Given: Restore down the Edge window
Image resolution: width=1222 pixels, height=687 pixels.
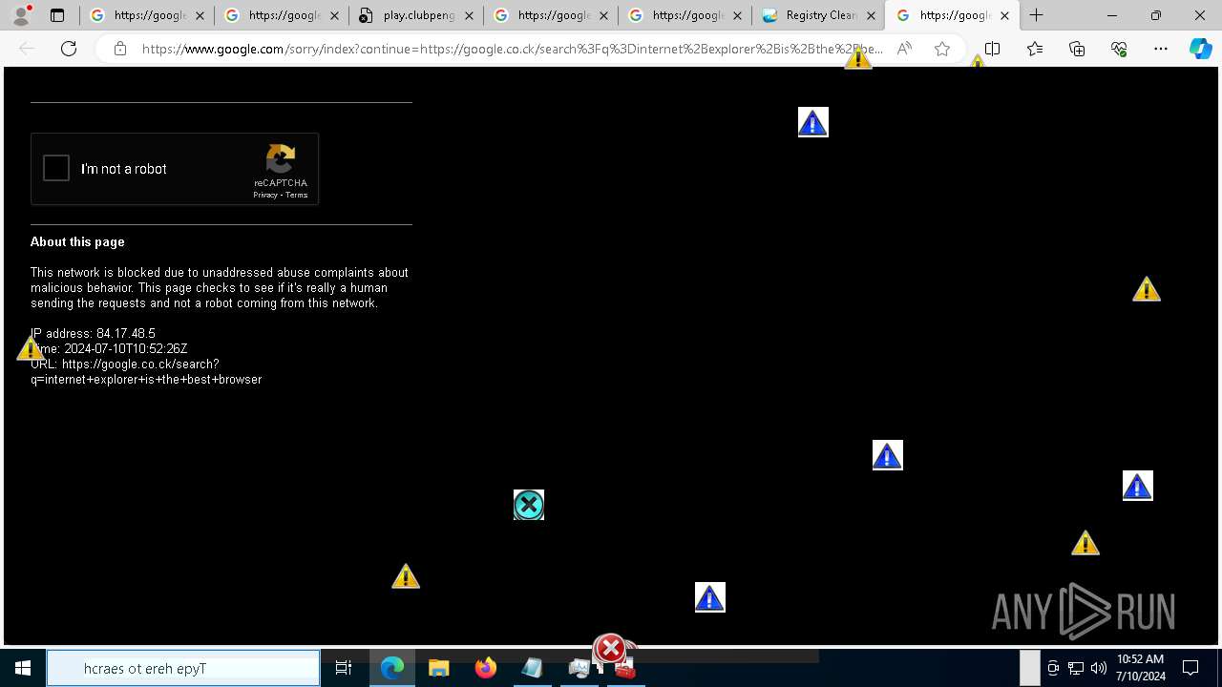Looking at the screenshot, I should click(1156, 15).
